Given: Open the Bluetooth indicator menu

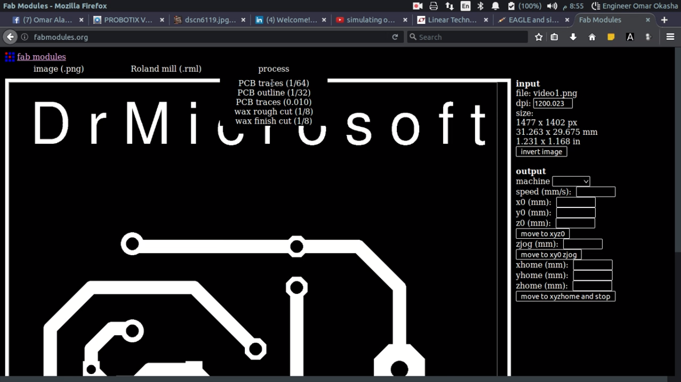Looking at the screenshot, I should [481, 6].
